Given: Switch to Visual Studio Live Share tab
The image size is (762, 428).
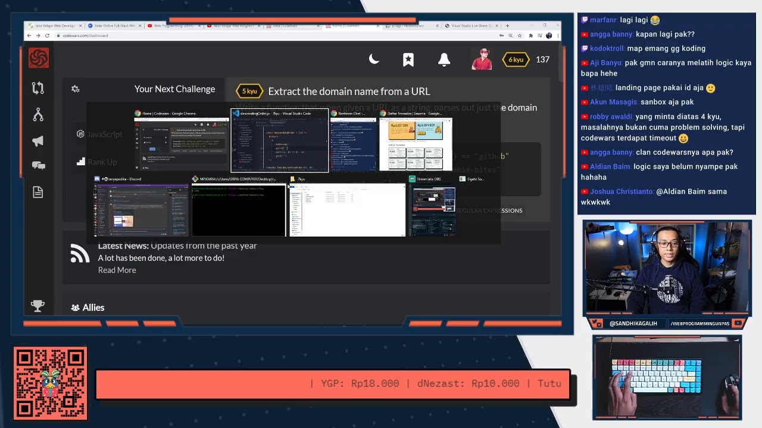Looking at the screenshot, I should pyautogui.click(x=470, y=26).
